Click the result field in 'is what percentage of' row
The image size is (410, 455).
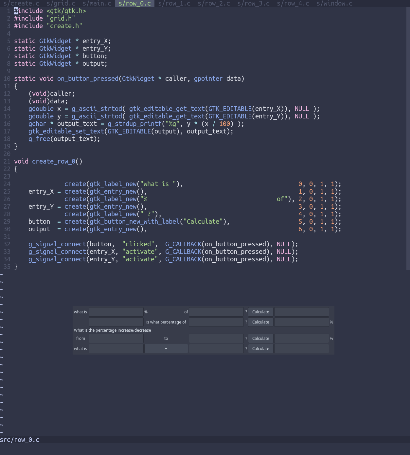tap(302, 322)
